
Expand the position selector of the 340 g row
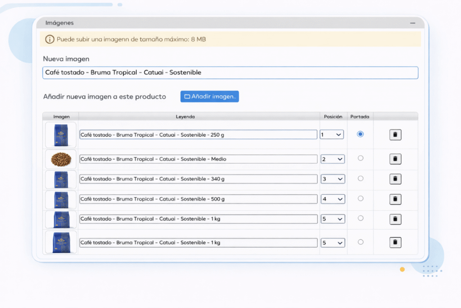333,179
